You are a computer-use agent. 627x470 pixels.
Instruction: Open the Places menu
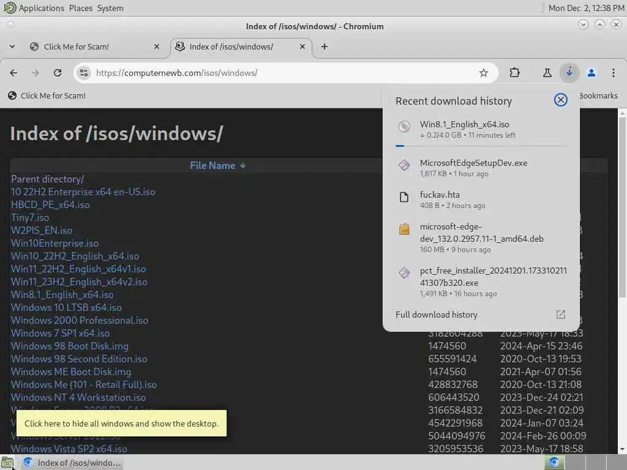click(80, 8)
